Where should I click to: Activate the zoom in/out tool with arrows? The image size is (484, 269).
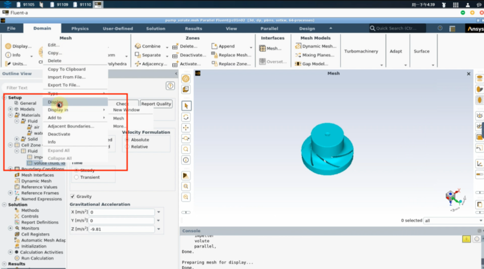(x=186, y=138)
